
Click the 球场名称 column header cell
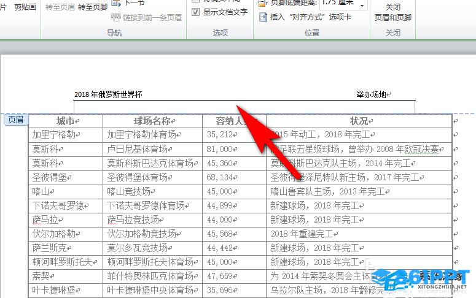point(153,121)
